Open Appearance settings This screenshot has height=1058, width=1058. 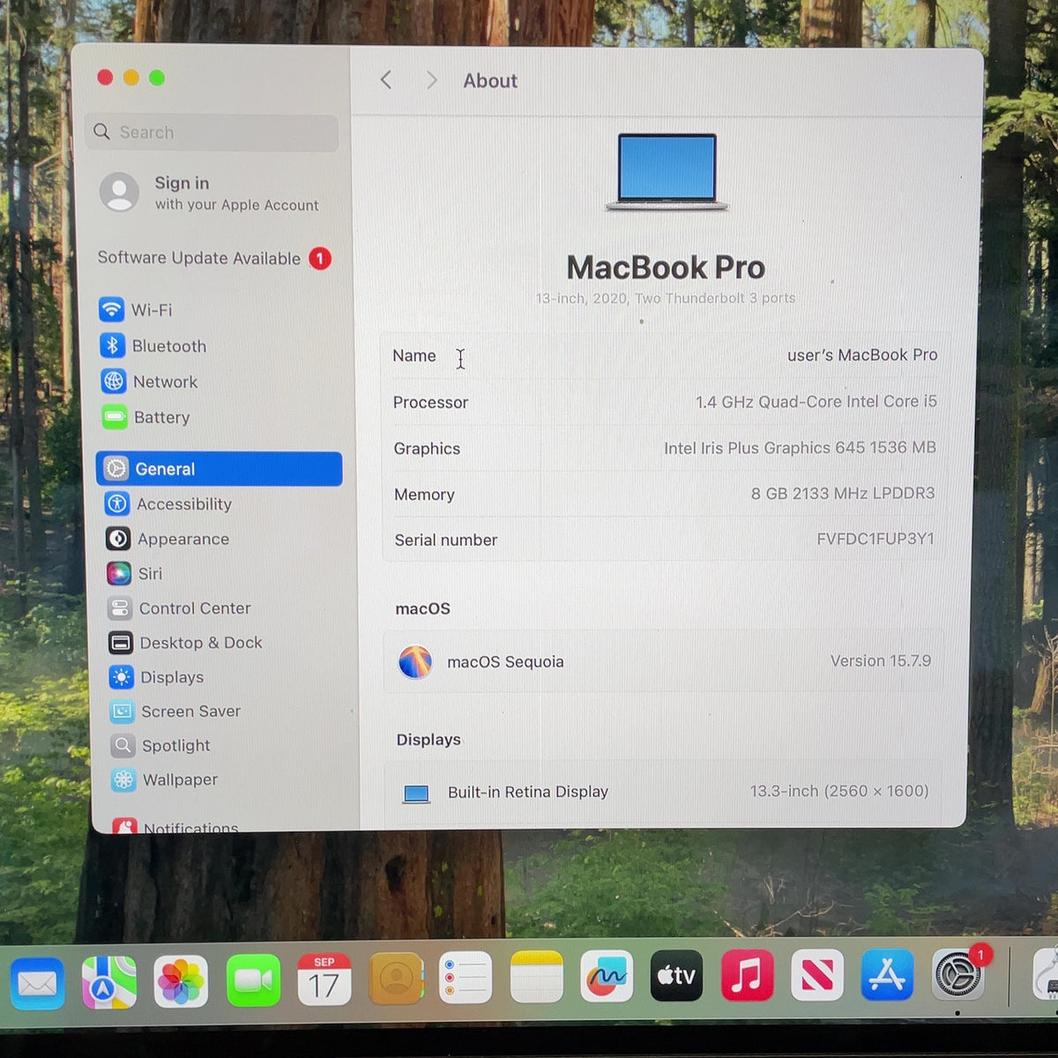167,539
